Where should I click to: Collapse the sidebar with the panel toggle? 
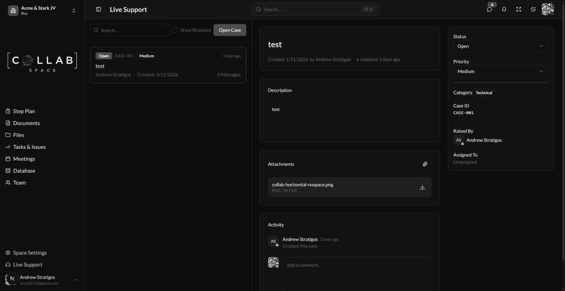[98, 9]
